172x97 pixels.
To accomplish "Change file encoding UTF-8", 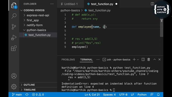I will [123, 95].
